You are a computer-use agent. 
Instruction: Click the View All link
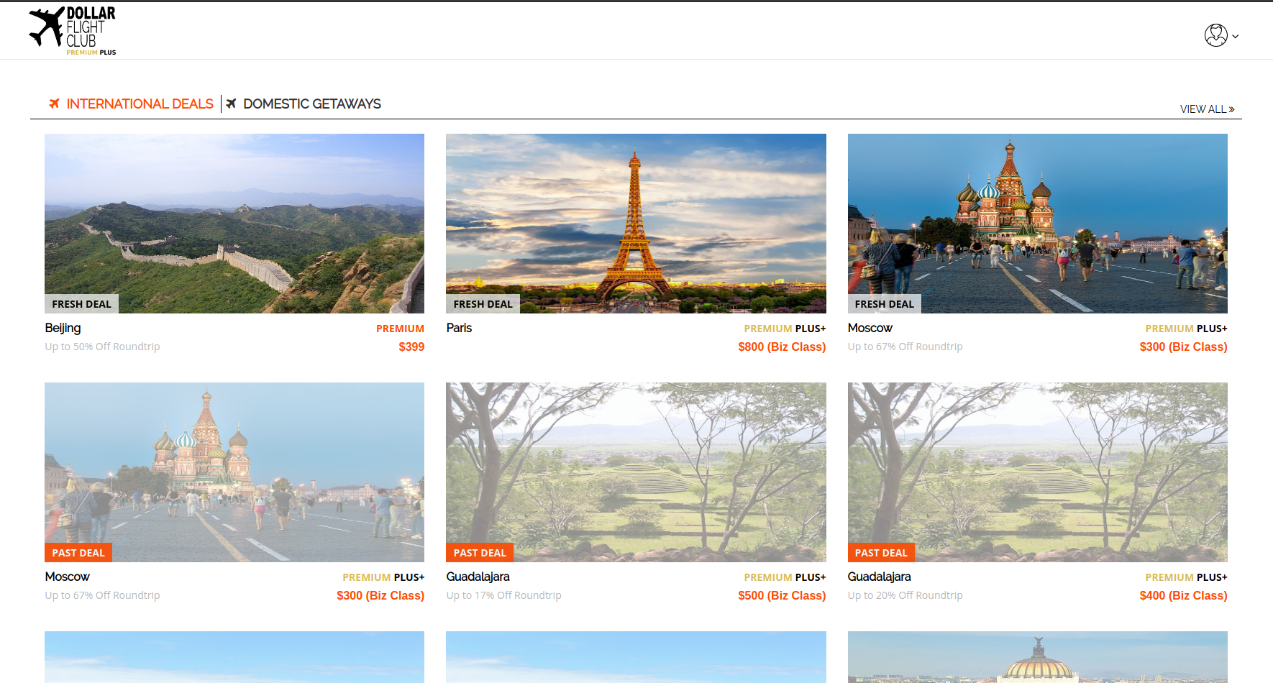pos(1206,109)
